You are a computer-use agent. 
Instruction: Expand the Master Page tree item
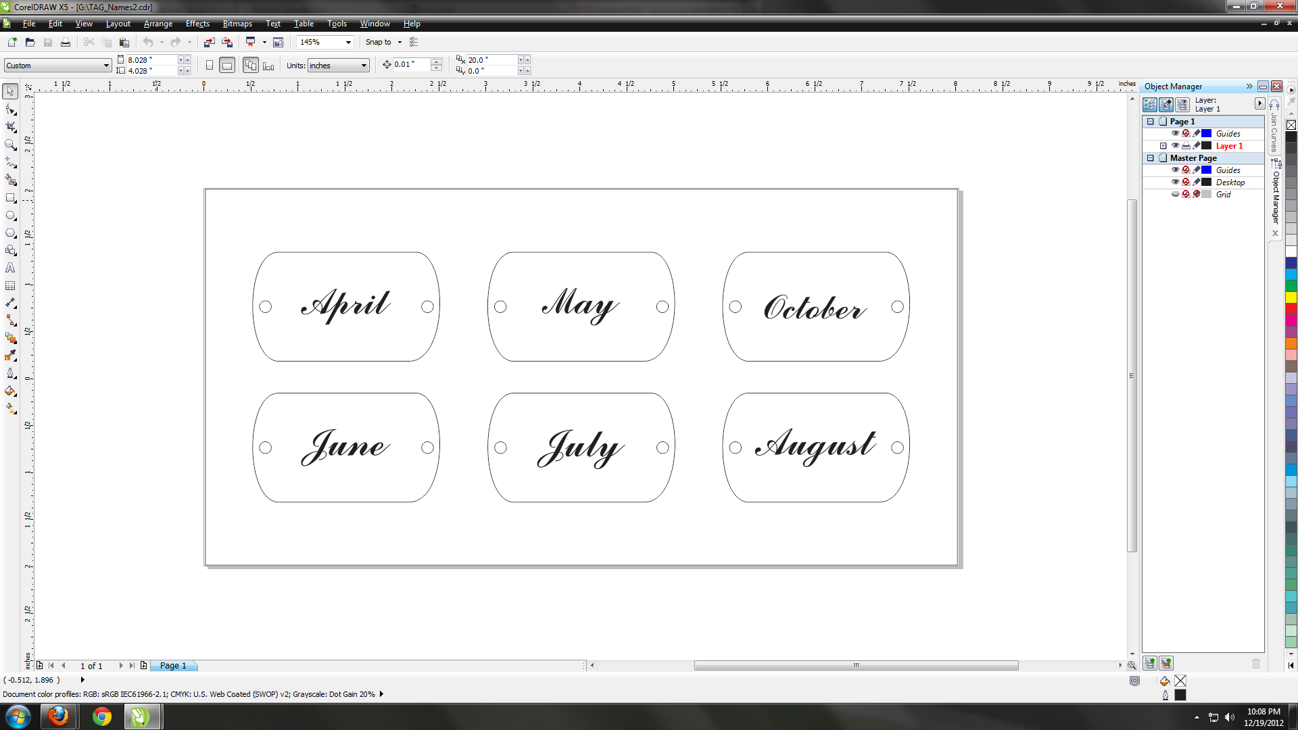click(1150, 157)
